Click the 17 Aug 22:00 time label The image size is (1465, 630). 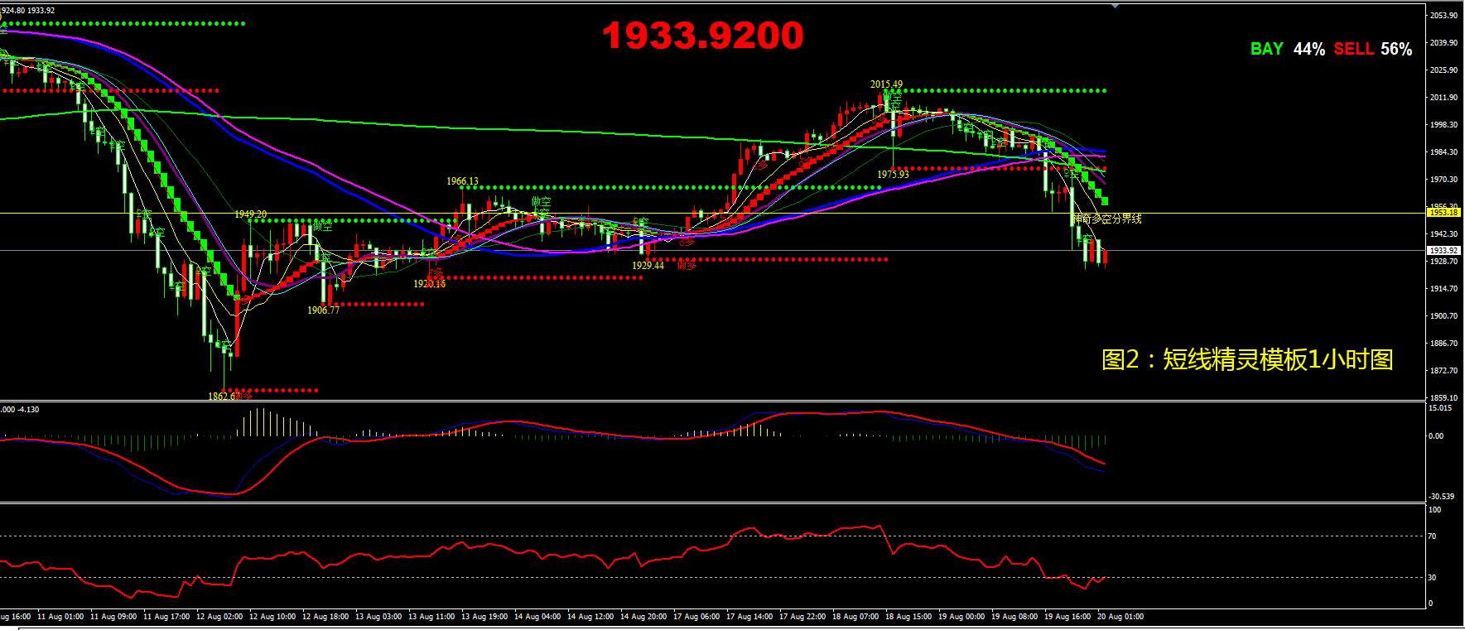pyautogui.click(x=802, y=617)
